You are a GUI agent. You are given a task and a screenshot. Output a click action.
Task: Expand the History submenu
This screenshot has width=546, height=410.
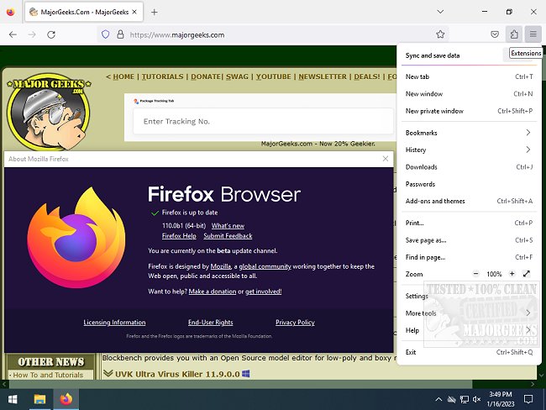point(528,150)
